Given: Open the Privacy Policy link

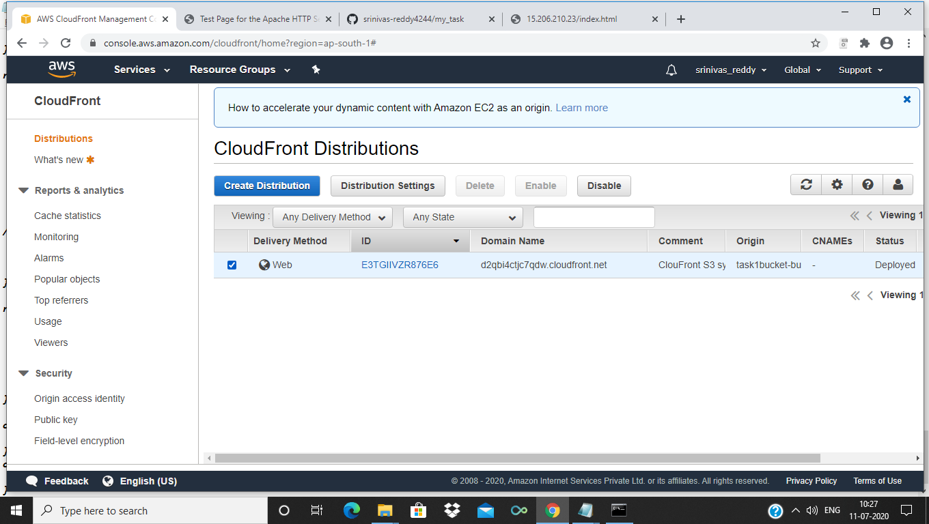Looking at the screenshot, I should tap(812, 481).
